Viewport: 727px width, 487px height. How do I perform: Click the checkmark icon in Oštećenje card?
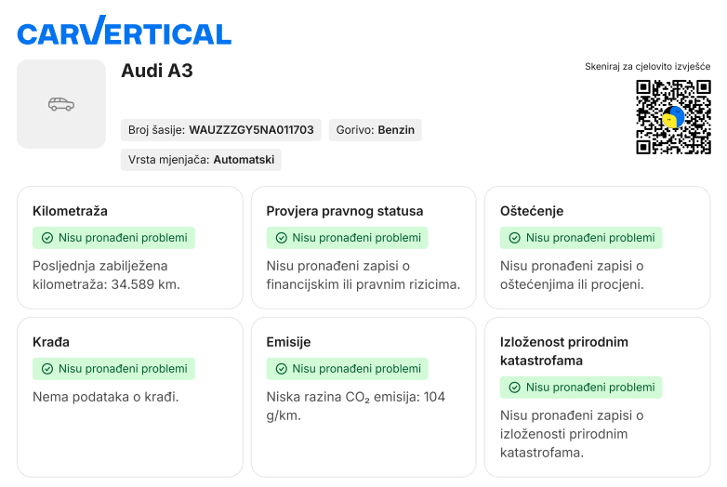coord(514,238)
